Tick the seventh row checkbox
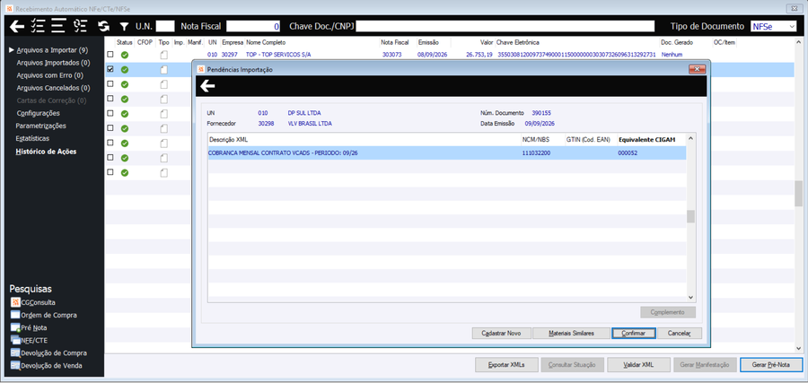This screenshot has height=383, width=808. (x=110, y=143)
